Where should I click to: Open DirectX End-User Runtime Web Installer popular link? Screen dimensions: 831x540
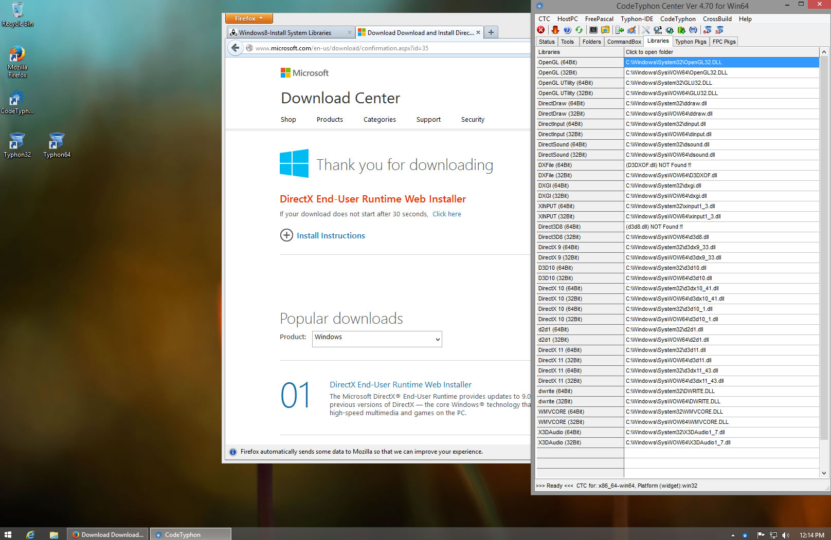(x=400, y=384)
